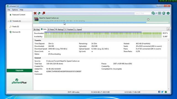The height and width of the screenshot is (99, 177).
Task: Click DHT: 149 nodes in status bar
Action: [74, 92]
